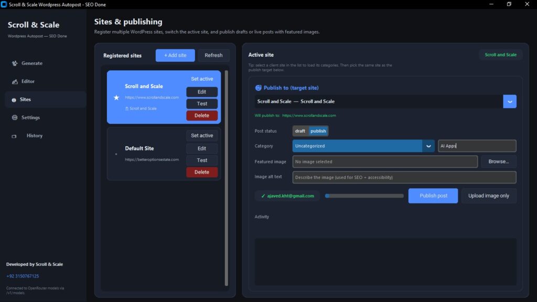
Task: Set post status to draft
Action: 300,131
